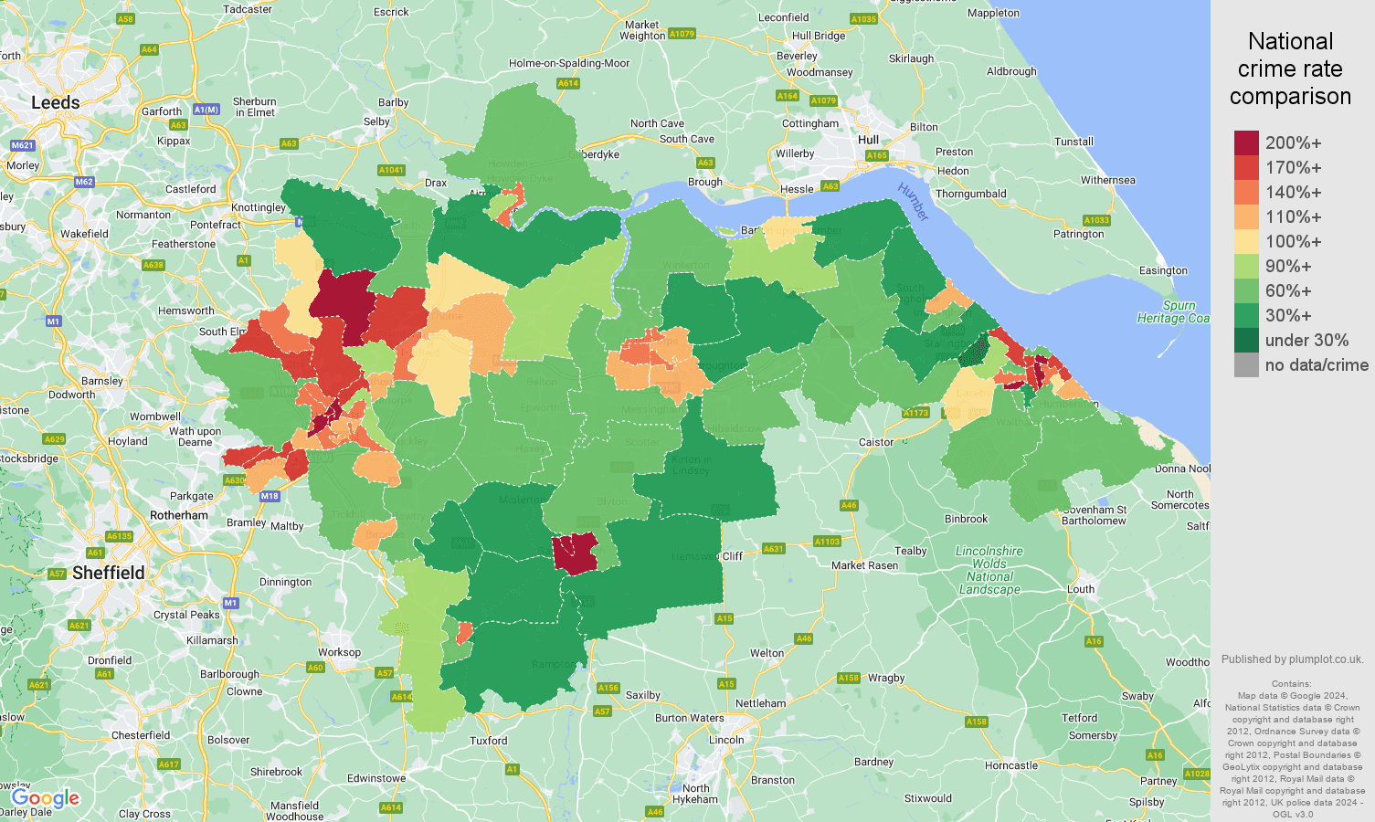Click the Horncastle town label
The image size is (1375, 822).
pos(1011,765)
